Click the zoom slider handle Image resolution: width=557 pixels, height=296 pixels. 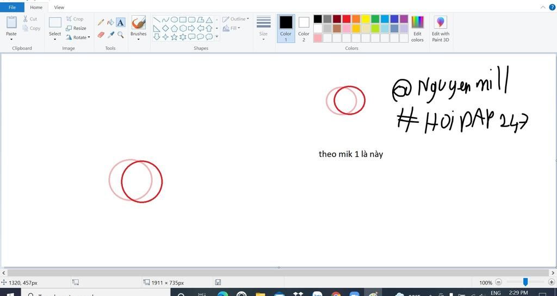coord(525,282)
